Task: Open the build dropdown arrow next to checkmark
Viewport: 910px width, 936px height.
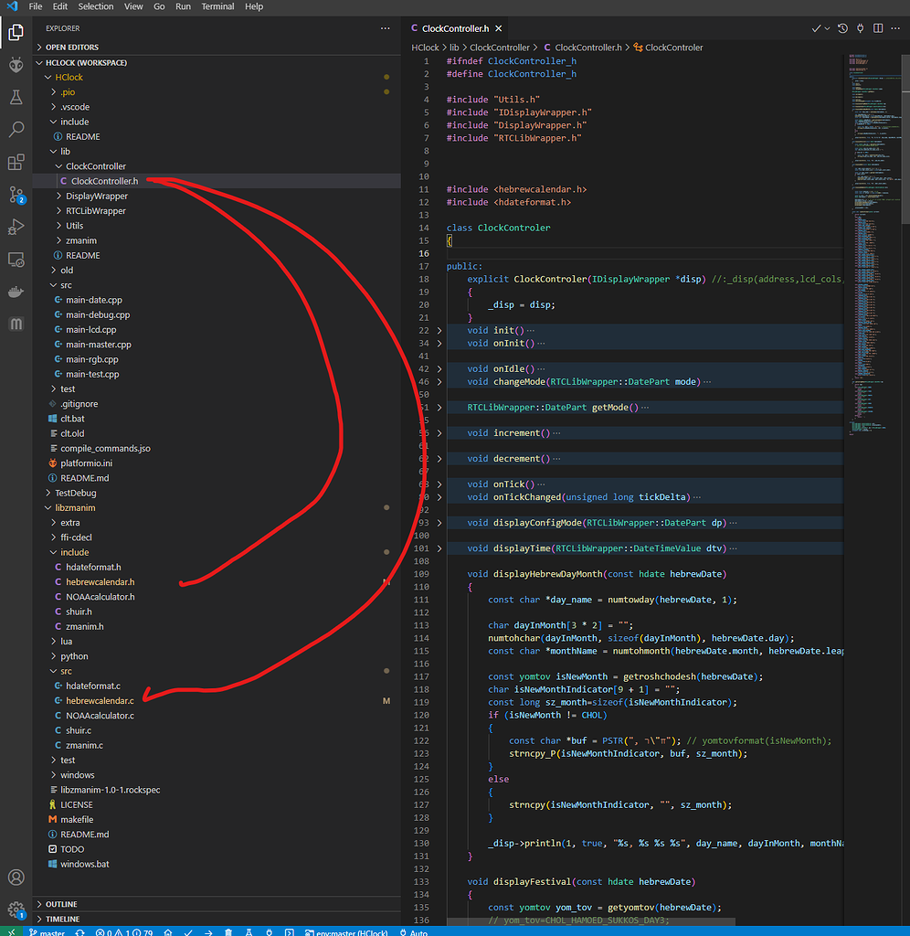Action: [827, 28]
